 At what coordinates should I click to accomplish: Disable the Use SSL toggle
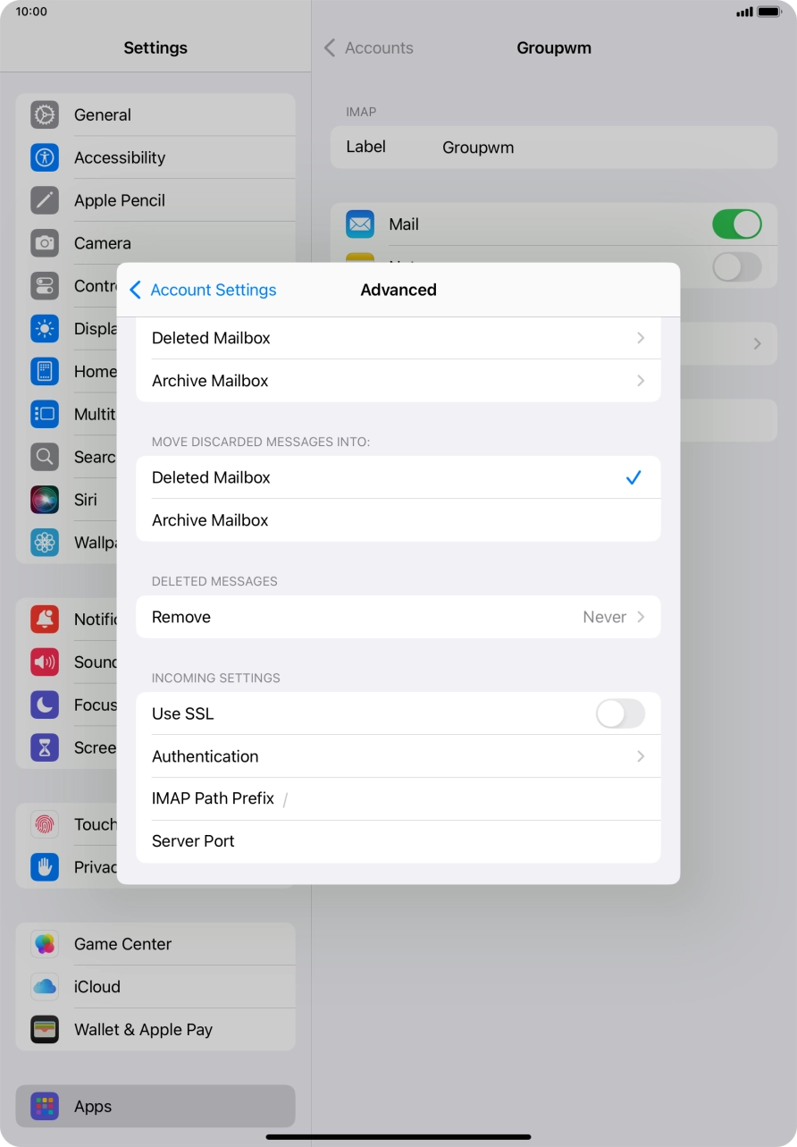620,713
